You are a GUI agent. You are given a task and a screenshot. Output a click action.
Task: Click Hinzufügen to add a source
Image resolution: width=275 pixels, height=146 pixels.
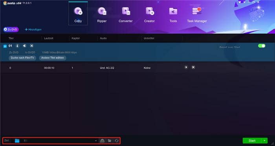click(33, 29)
